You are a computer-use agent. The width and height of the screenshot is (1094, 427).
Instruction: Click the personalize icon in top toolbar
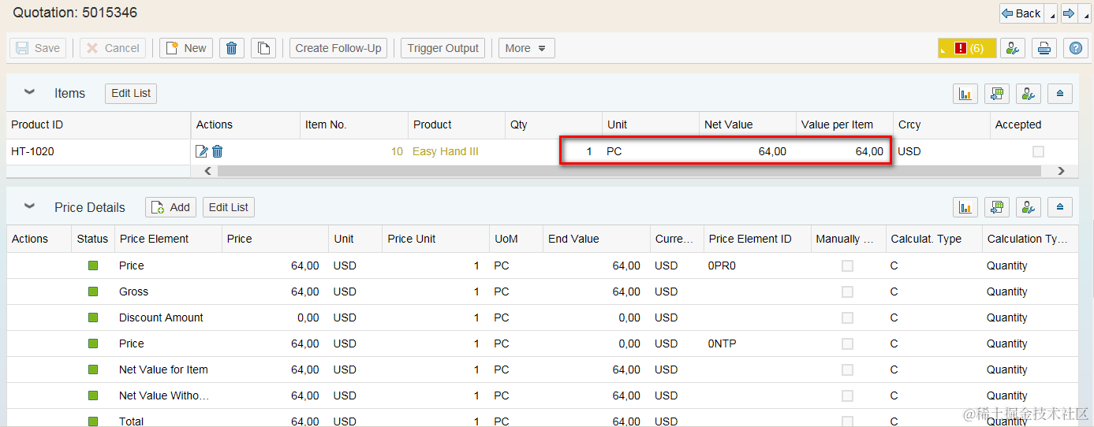click(1013, 48)
